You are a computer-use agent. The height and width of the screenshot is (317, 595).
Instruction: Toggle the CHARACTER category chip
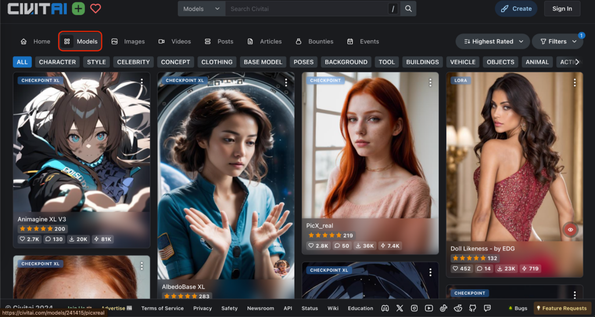coord(57,62)
